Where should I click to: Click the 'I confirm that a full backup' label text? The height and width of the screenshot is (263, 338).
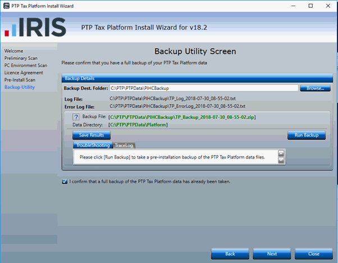point(150,182)
